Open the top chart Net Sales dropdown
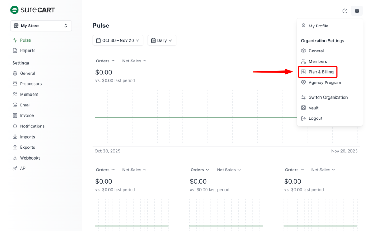Image resolution: width=370 pixels, height=231 pixels. tap(134, 61)
